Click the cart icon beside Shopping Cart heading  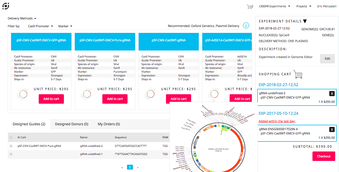(298, 74)
